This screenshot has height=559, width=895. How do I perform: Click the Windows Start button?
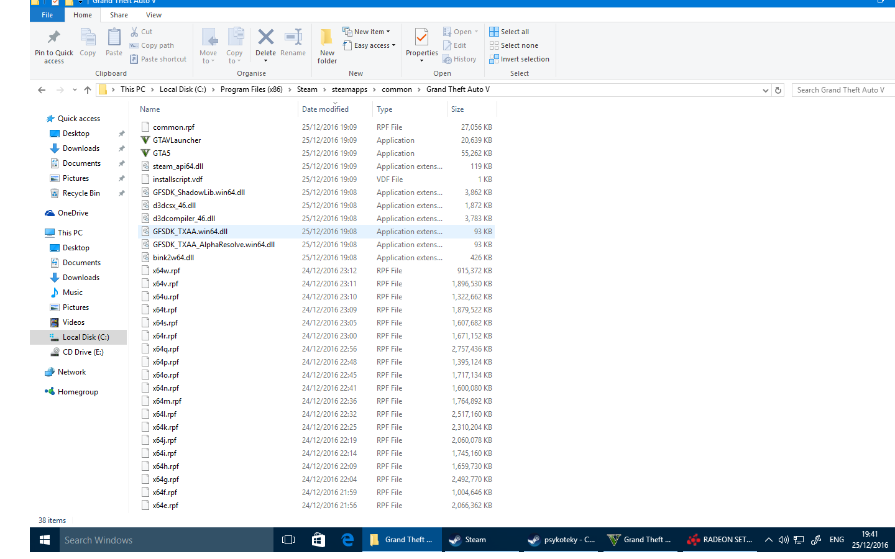(45, 540)
